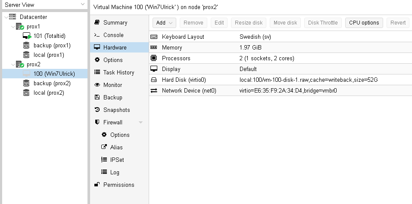Select local (prox2) storage in tree
The image size is (412, 204).
(48, 93)
